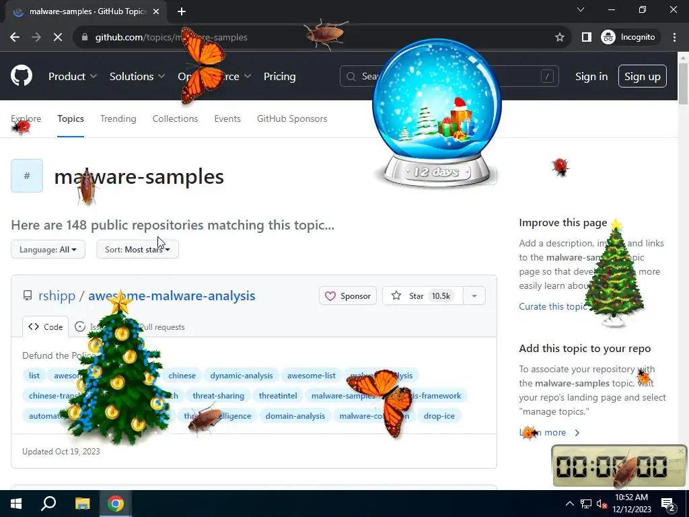
Task: View site information via the padlock icon
Action: click(85, 38)
